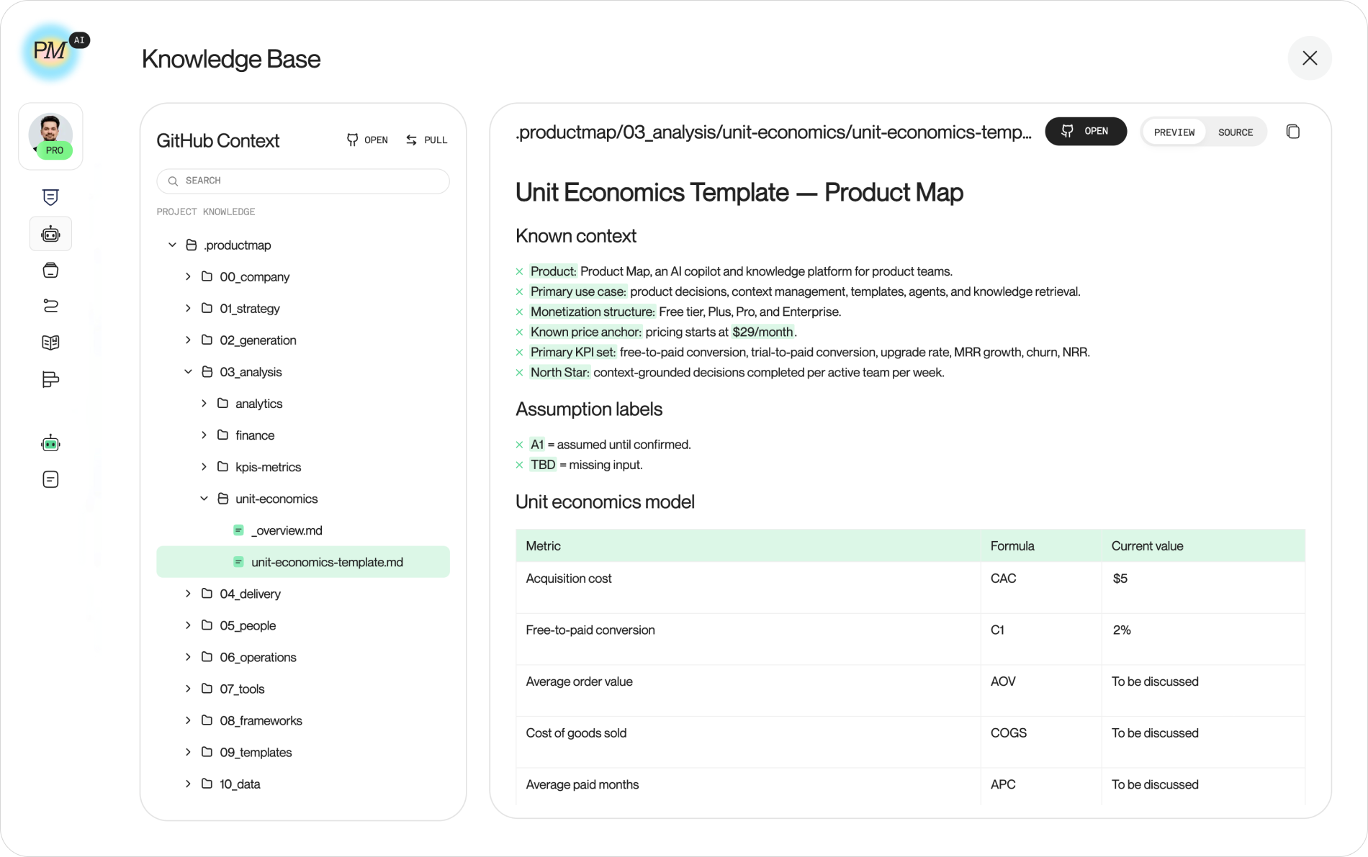Switch to the PREVIEW view
Image resolution: width=1368 pixels, height=857 pixels.
tap(1174, 132)
